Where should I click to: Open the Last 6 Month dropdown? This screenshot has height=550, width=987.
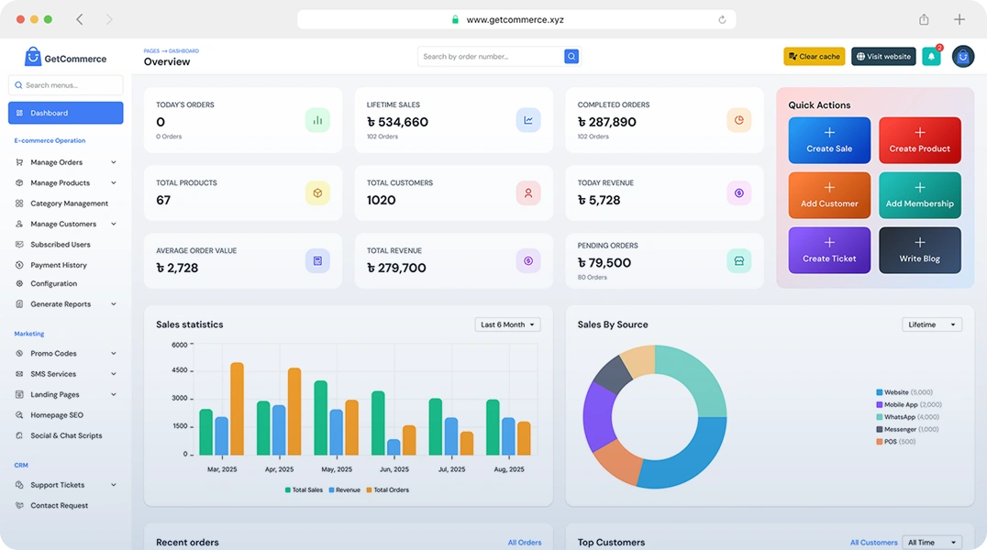click(x=507, y=324)
